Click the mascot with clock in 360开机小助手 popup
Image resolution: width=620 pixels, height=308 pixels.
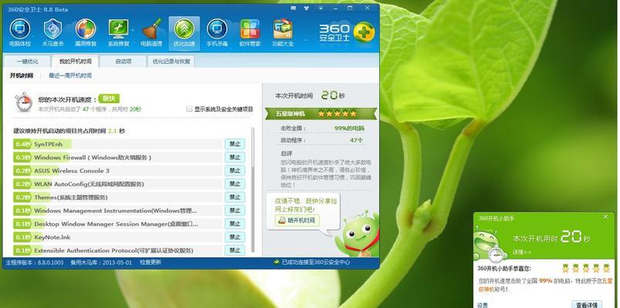tap(491, 246)
